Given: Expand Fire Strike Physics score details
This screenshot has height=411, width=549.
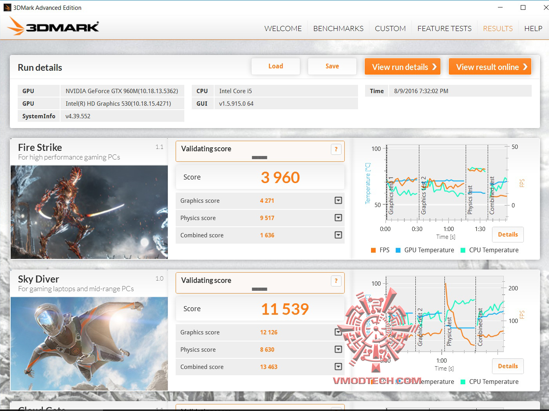Looking at the screenshot, I should pyautogui.click(x=338, y=218).
